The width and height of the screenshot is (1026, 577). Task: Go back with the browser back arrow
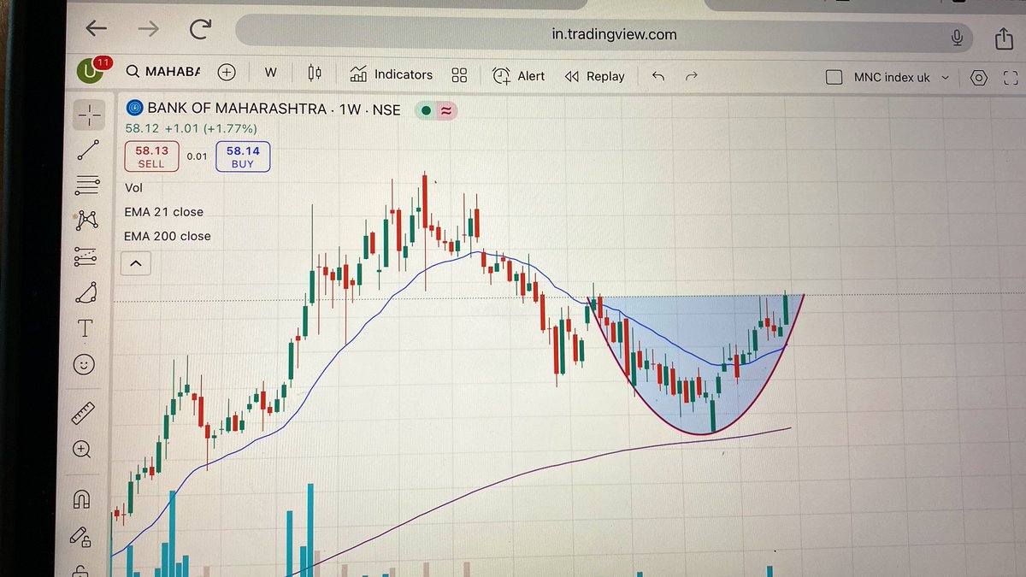(x=97, y=28)
